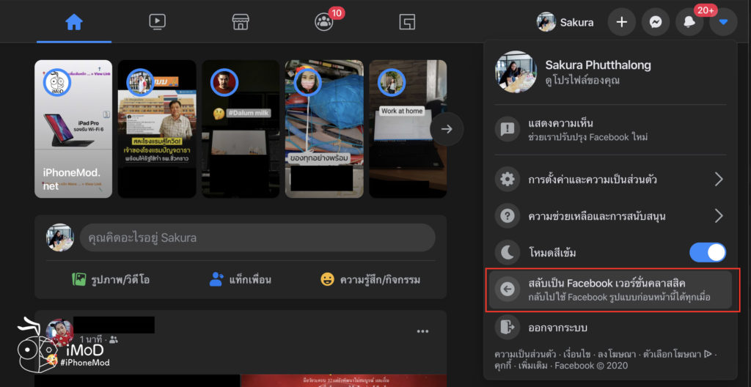Click profile picture beside post composer
Image resolution: width=751 pixels, height=387 pixels.
point(60,237)
